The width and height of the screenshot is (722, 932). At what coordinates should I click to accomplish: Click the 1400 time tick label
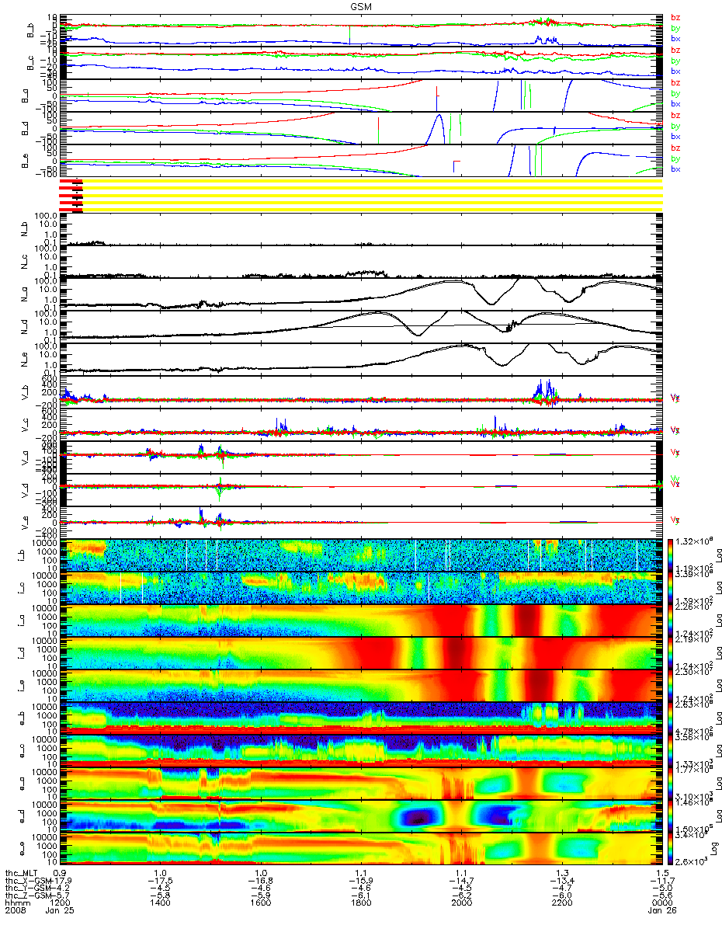click(159, 903)
